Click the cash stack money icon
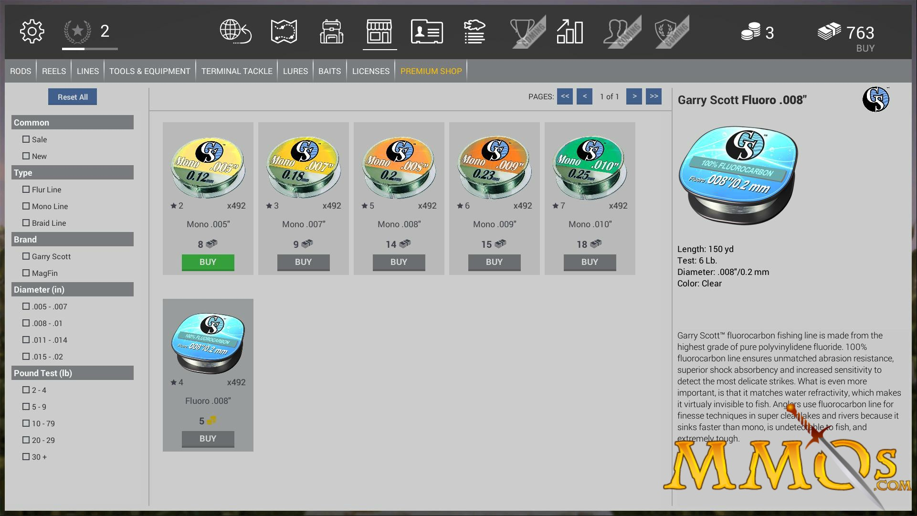The image size is (917, 516). tap(830, 32)
